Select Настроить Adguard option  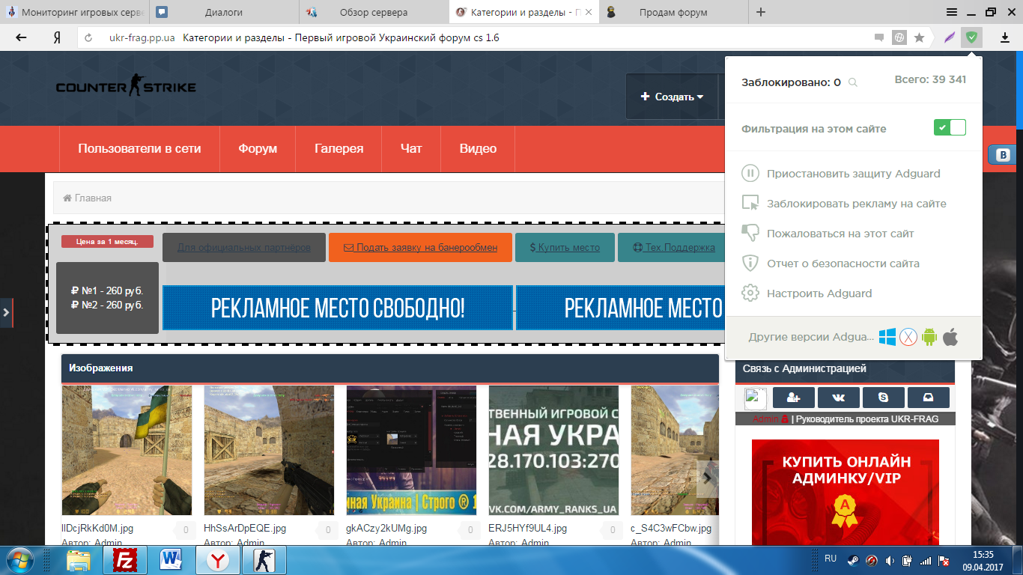pos(819,293)
